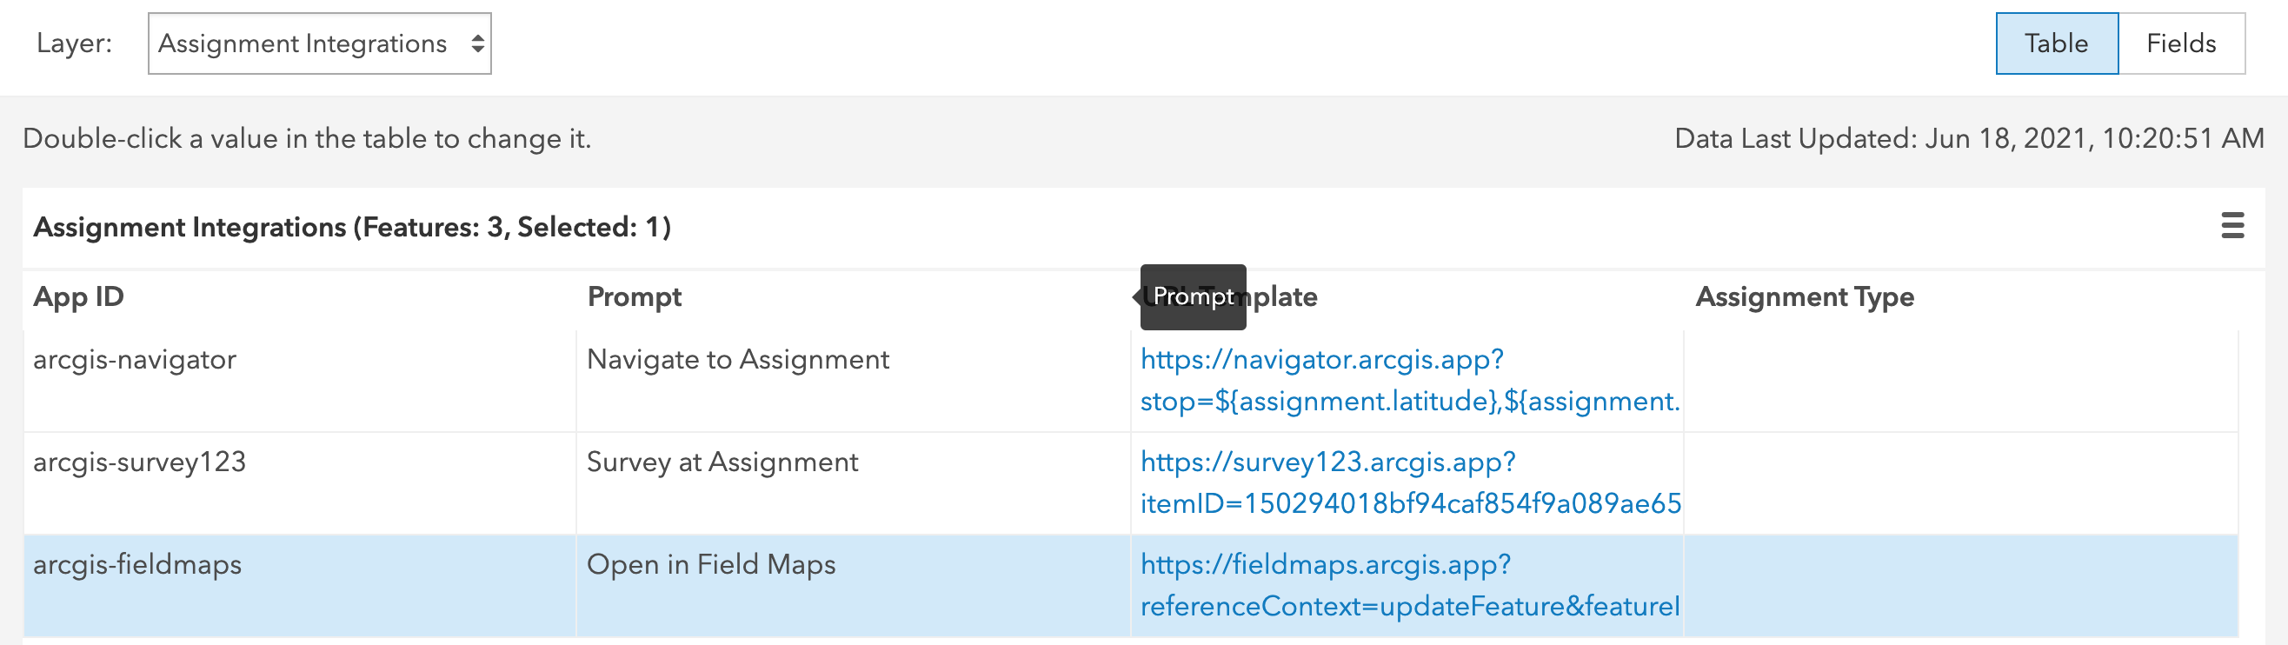Switch to the Table view
This screenshot has width=2288, height=645.
(x=2055, y=42)
